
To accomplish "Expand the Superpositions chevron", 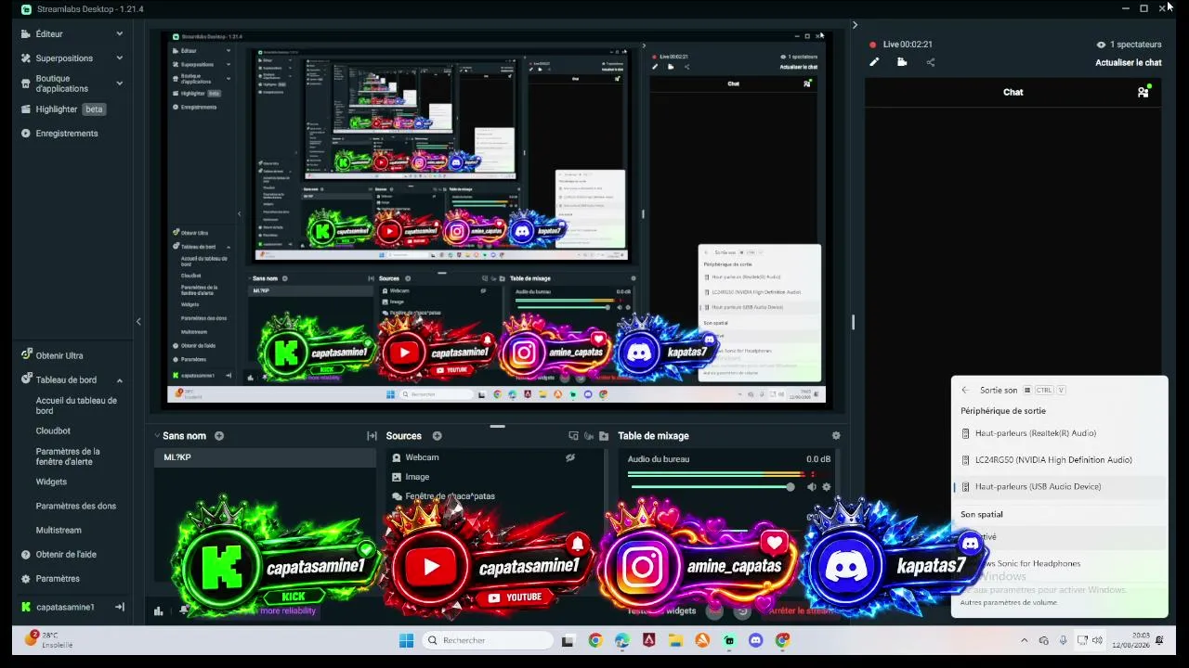I will (x=120, y=58).
